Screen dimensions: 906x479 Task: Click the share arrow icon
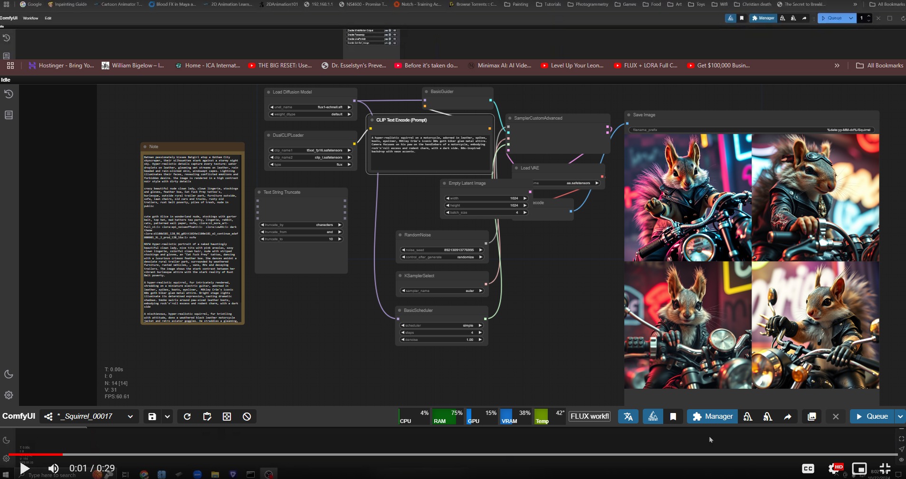[787, 416]
